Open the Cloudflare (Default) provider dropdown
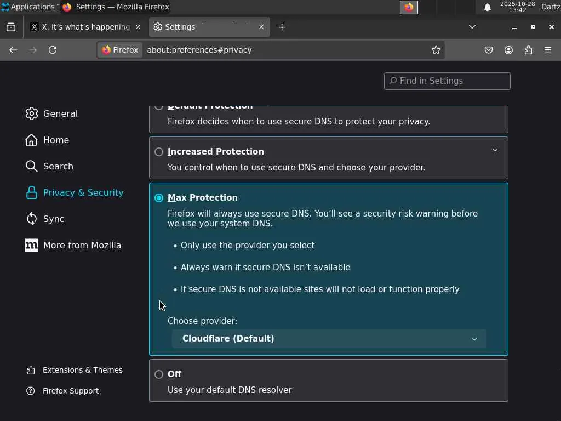 [329, 339]
